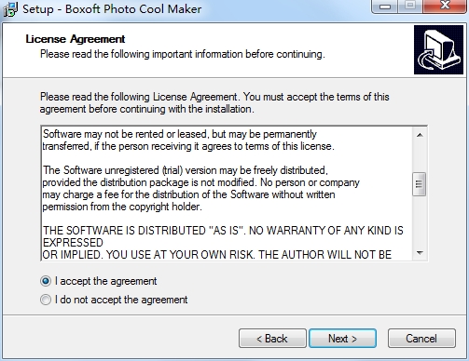Click the "License Agreement" page heading
The width and height of the screenshot is (469, 361).
[76, 39]
